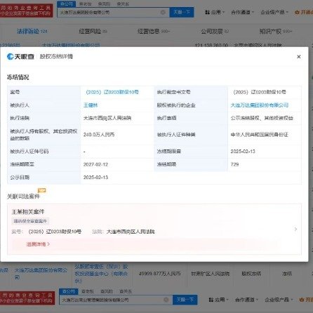Click the 2025-02-13 value in 冻结期限自 row
The height and width of the screenshot is (313, 313).
[243, 152]
